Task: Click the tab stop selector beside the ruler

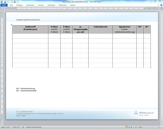Action: pos(2,8)
